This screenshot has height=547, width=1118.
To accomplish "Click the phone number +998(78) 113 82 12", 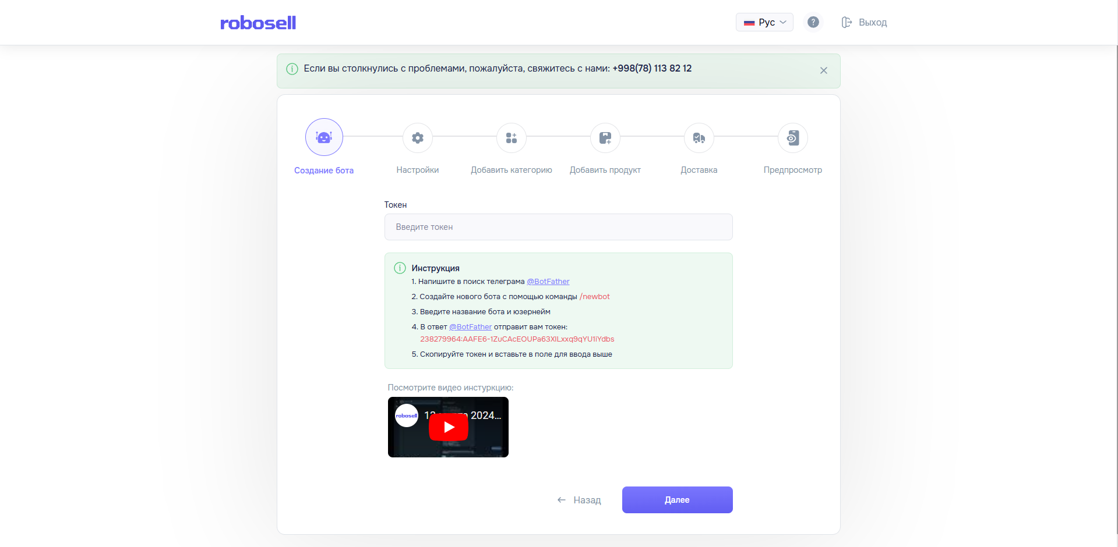I will coord(652,69).
